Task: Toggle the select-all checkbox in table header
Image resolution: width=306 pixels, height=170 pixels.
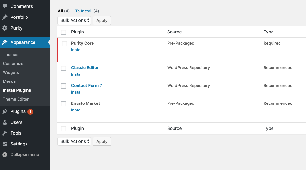Action: (x=63, y=32)
